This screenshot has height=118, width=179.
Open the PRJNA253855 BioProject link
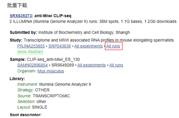(x=31, y=46)
